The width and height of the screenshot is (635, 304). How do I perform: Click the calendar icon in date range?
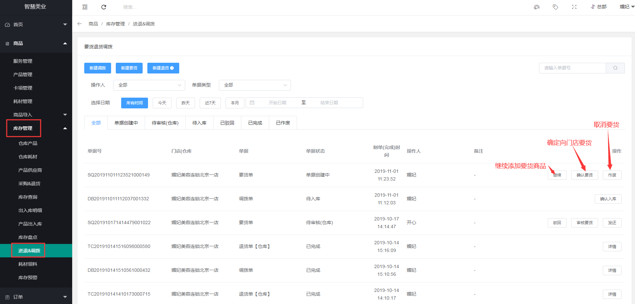[252, 103]
